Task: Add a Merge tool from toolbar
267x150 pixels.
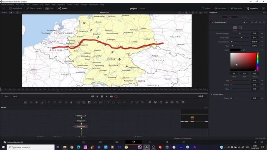Action: pyautogui.click(x=78, y=102)
